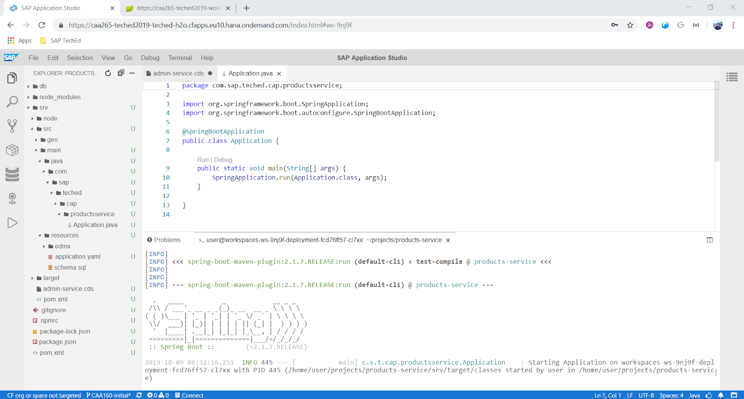
Task: Click the terminal scrollbar thumb
Action: [x=716, y=372]
